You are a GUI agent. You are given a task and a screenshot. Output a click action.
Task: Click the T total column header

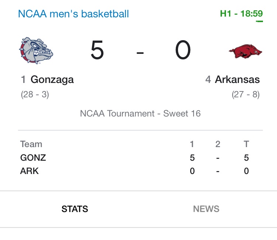(x=246, y=144)
